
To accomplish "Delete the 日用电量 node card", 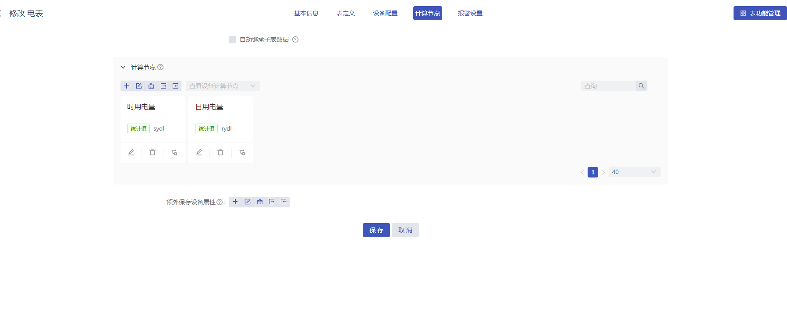I will click(x=220, y=152).
